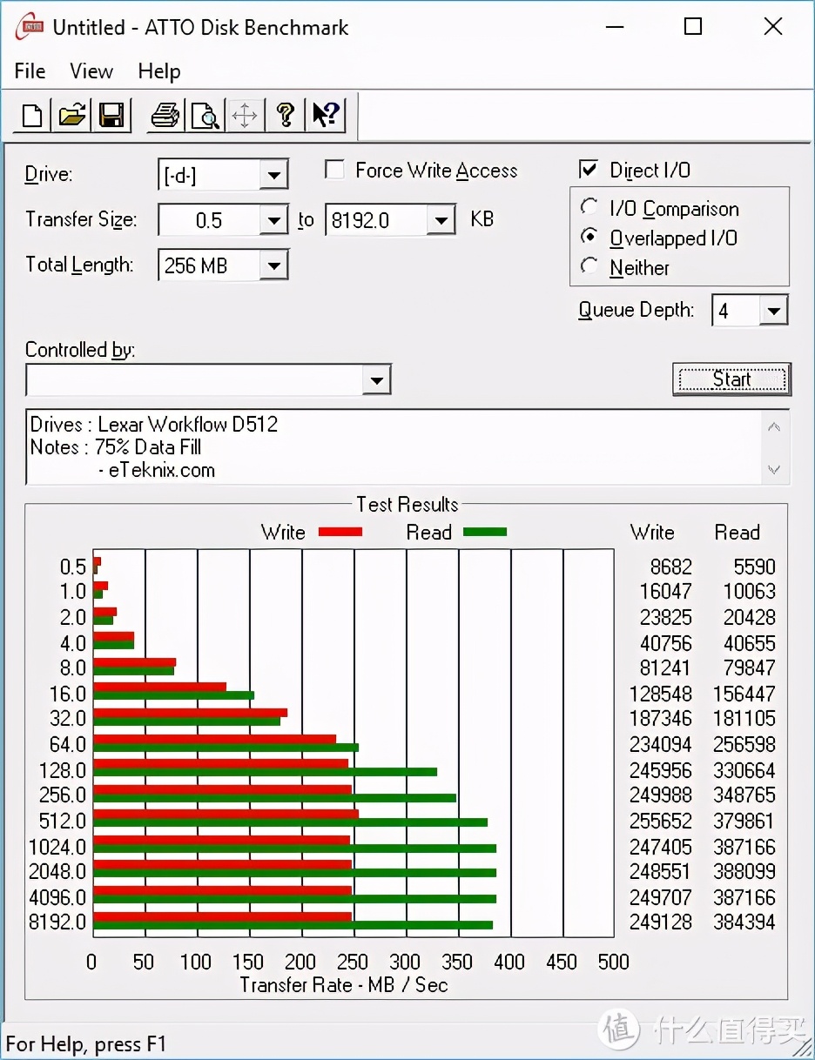The height and width of the screenshot is (1060, 815).
Task: Click write value 255652
Action: [660, 821]
